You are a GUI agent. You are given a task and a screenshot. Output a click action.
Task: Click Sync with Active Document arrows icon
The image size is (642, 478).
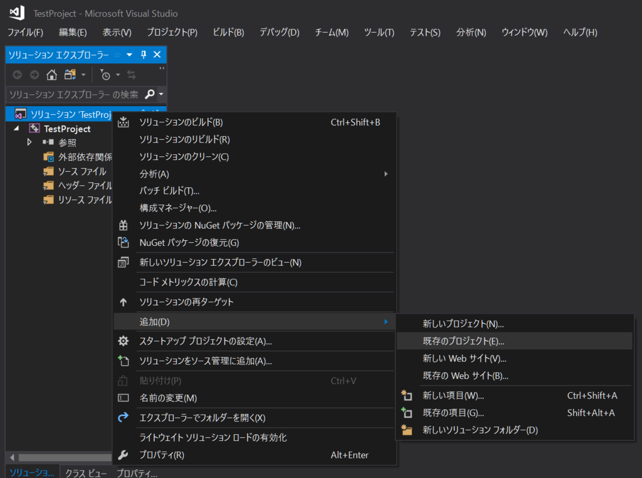[132, 75]
